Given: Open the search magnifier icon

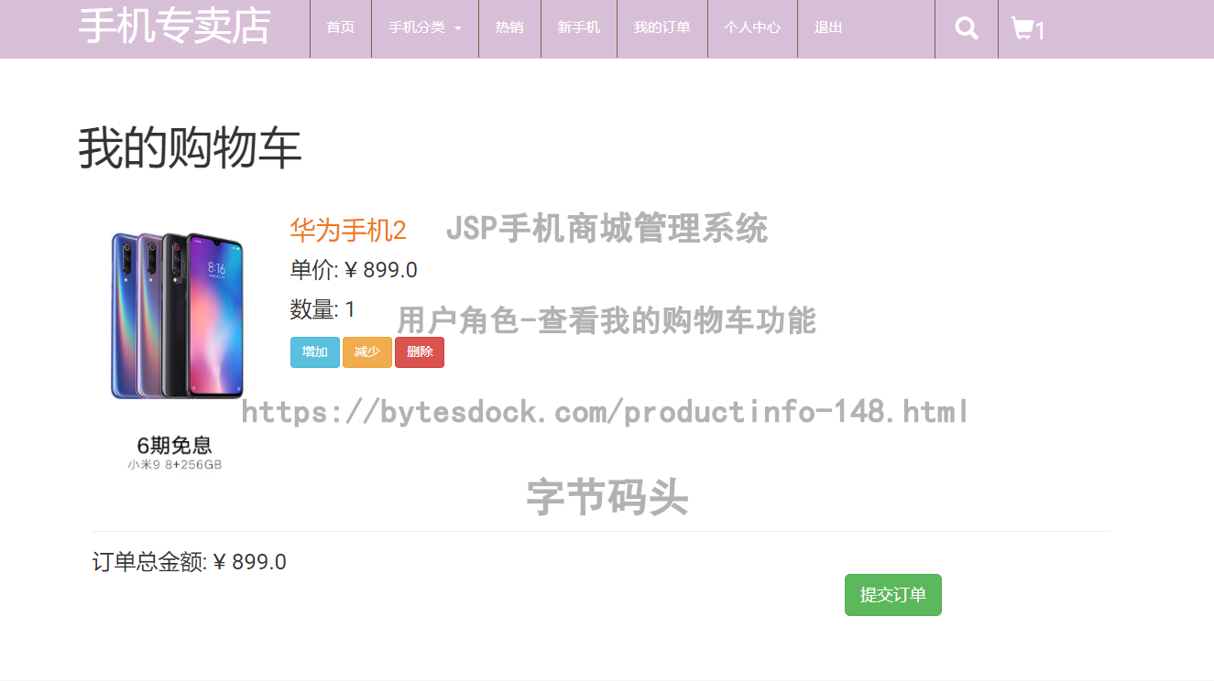Looking at the screenshot, I should coord(967,28).
